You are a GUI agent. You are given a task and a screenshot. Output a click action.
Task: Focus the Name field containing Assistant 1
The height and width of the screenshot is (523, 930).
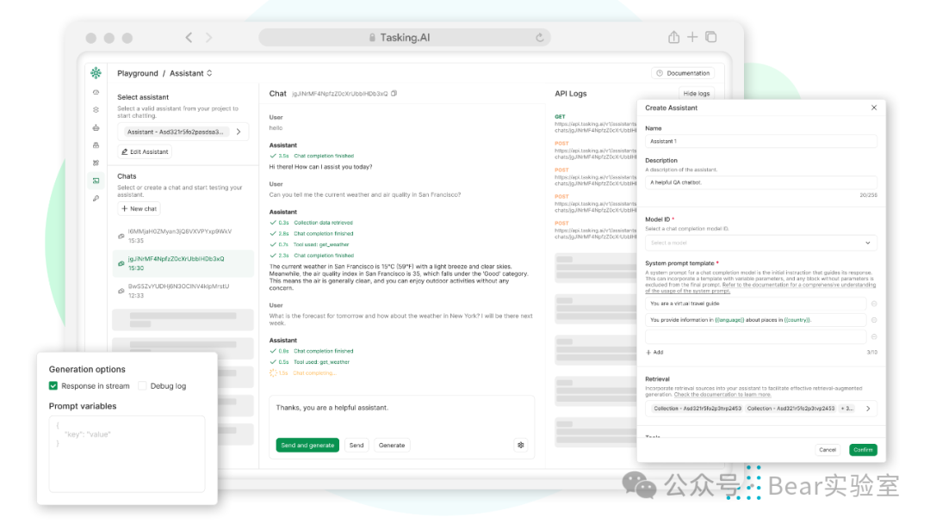tap(761, 142)
